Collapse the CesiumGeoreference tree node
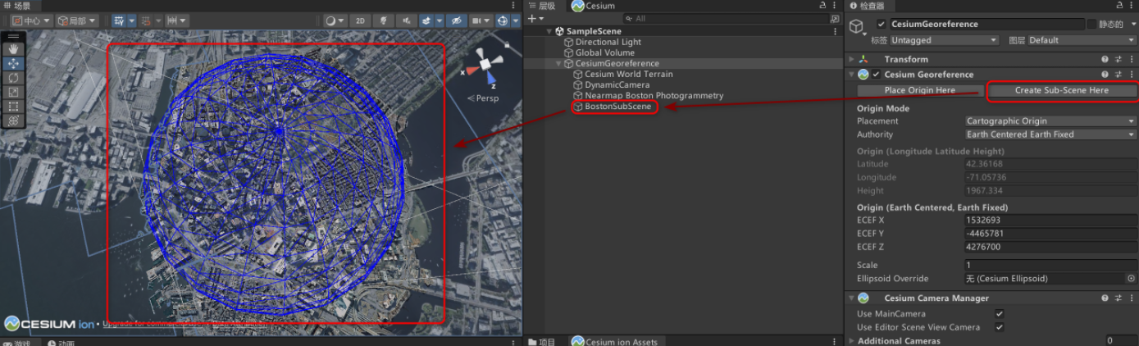Image resolution: width=1139 pixels, height=346 pixels. pyautogui.click(x=558, y=63)
